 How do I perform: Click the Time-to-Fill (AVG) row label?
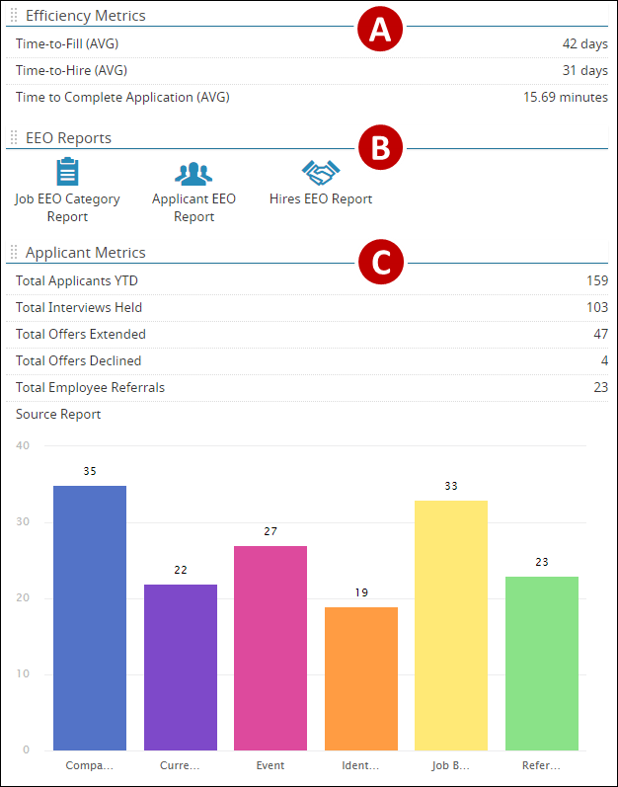(67, 43)
